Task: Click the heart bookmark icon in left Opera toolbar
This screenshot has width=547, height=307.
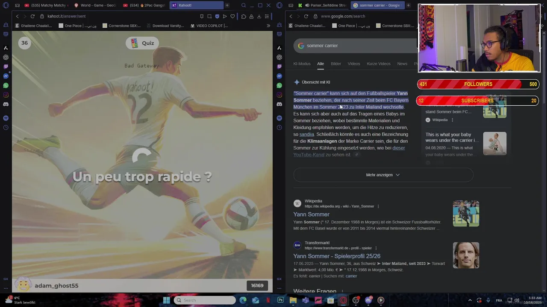Action: click(232, 16)
